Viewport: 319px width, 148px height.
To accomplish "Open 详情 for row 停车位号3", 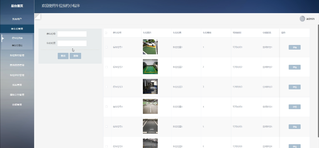I will click(x=295, y=87).
